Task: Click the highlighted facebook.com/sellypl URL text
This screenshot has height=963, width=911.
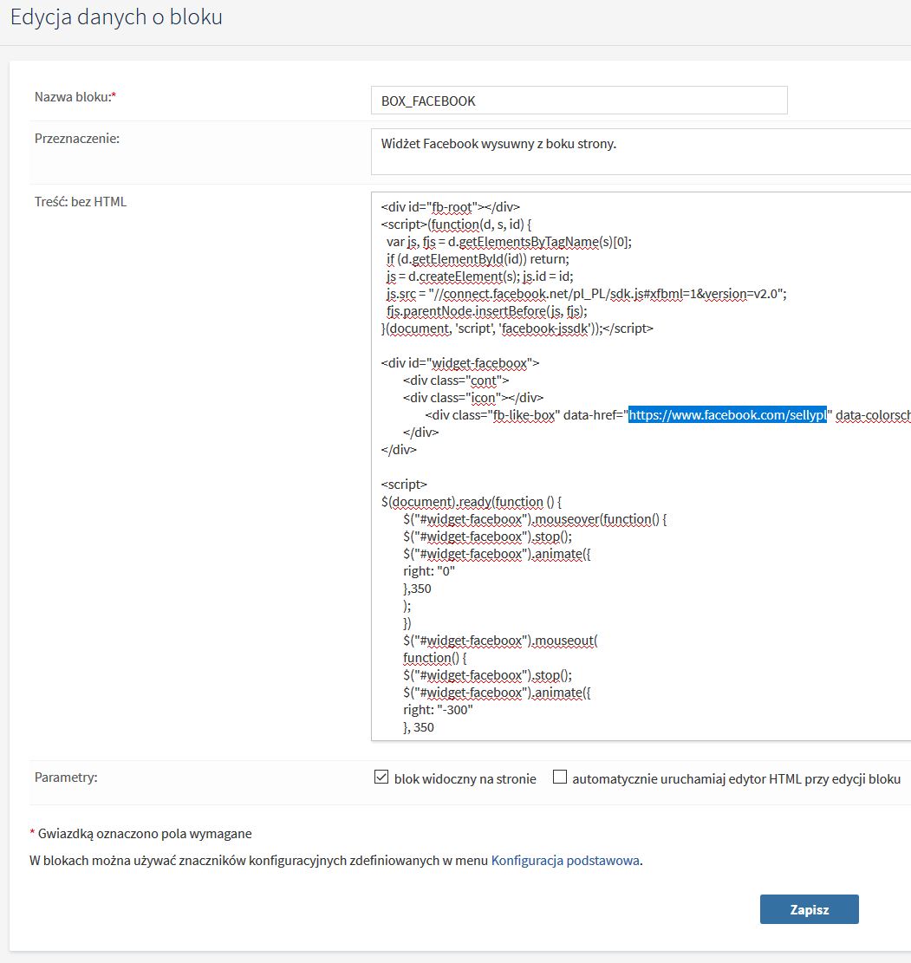Action: coord(727,415)
